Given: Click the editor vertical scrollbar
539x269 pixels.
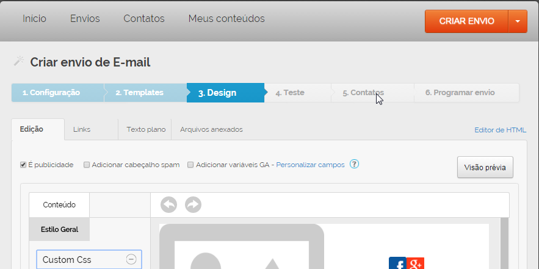Looking at the screenshot, I should click(504, 244).
